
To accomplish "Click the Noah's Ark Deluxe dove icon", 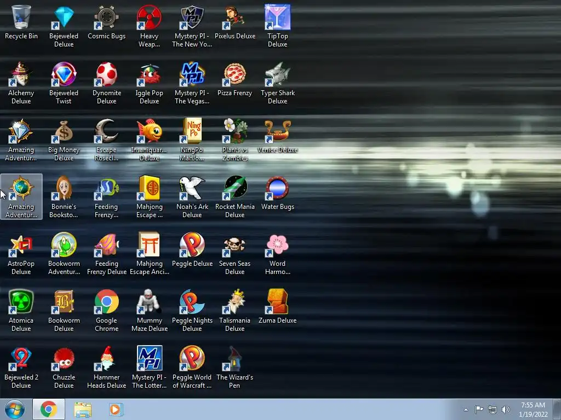I will tap(192, 188).
